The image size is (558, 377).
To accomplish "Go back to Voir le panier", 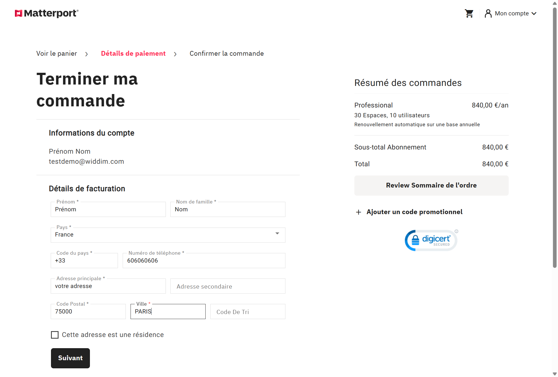I will [x=57, y=53].
